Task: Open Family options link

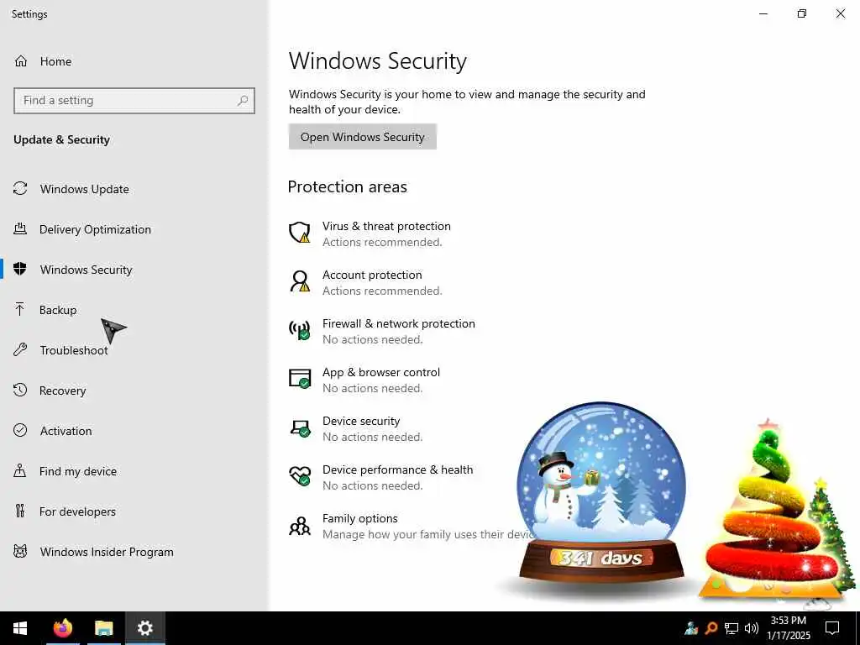Action: pos(360,518)
